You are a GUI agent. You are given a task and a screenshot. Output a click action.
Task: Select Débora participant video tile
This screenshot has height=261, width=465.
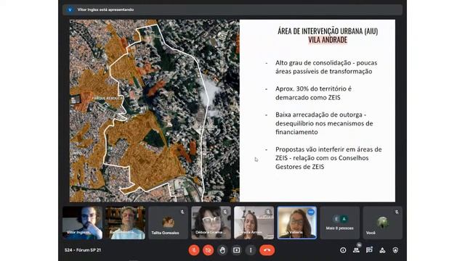[x=211, y=223]
